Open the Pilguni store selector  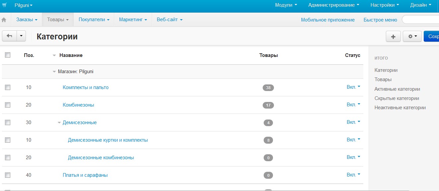click(x=24, y=5)
